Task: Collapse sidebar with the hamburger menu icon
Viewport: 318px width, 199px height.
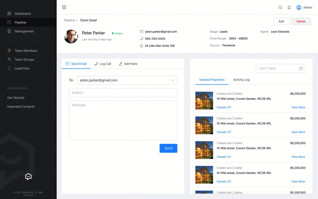Action: 64,7
